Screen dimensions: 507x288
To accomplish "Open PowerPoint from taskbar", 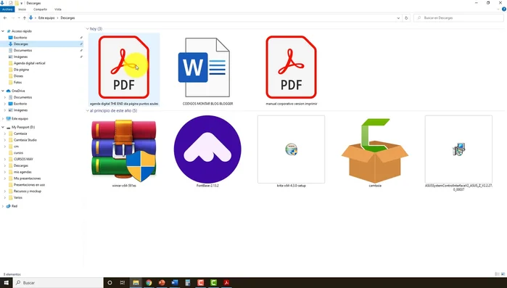I will pyautogui.click(x=162, y=282).
